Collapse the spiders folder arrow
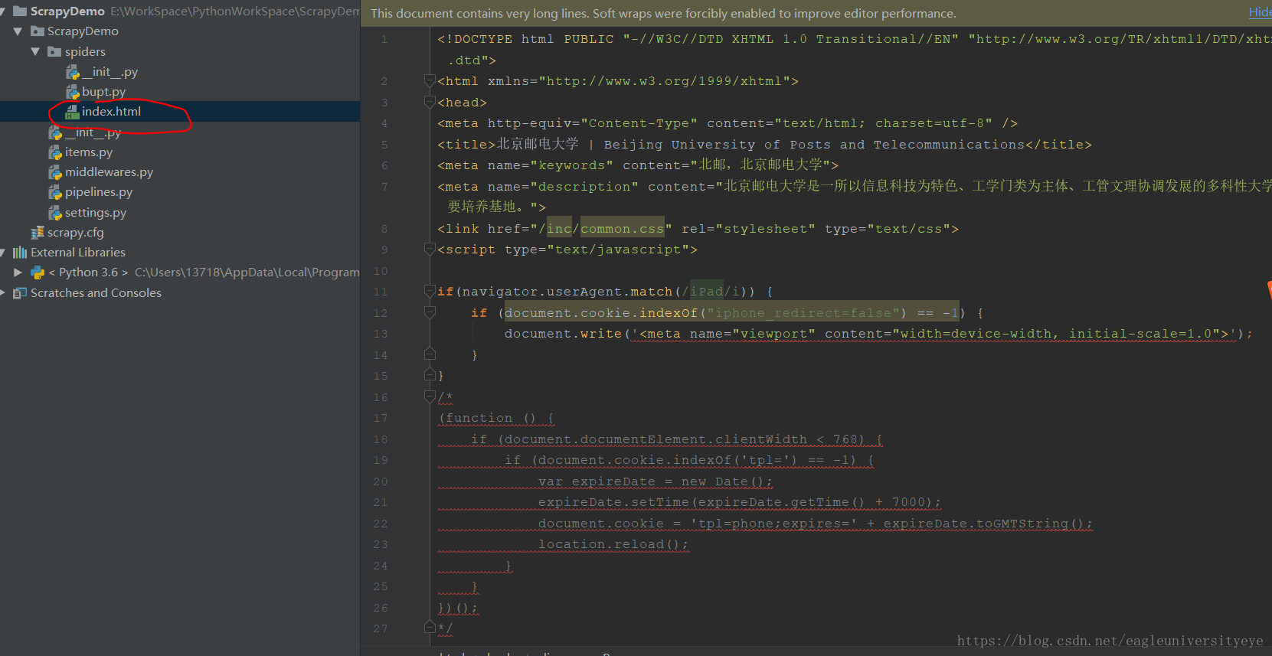Viewport: 1272px width, 656px height. coord(35,51)
